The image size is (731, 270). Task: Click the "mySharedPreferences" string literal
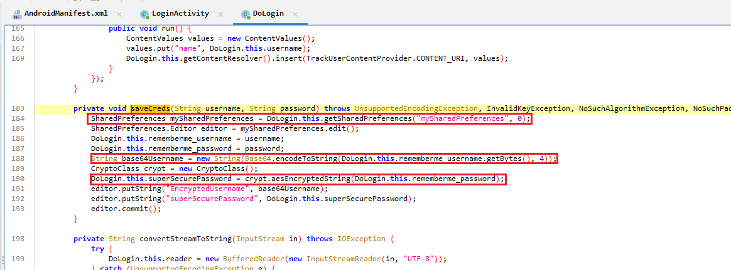(x=462, y=119)
